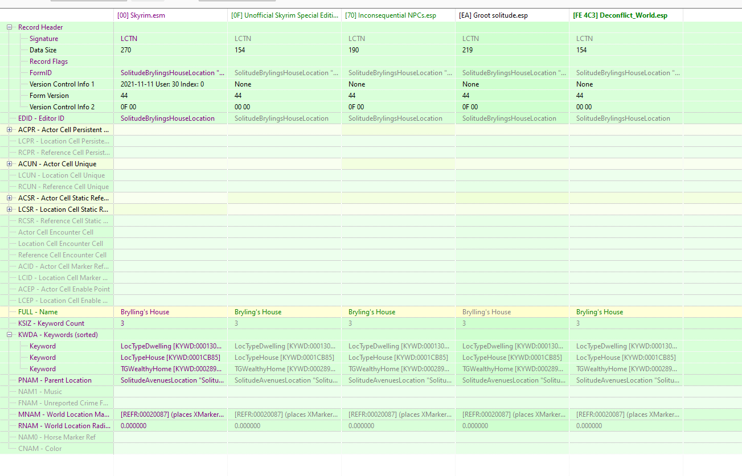Click Data Size value 190 under Inconsequential NPCs
Screen dimensions: 742x476
(x=354, y=50)
